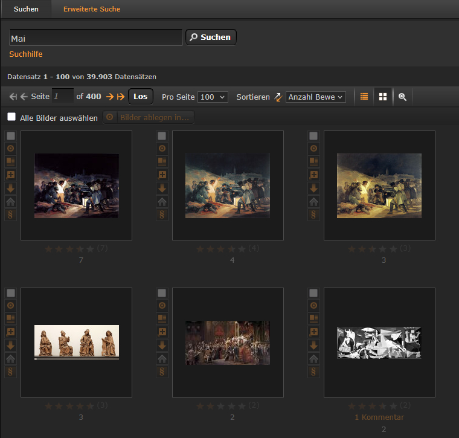Select checkbox beside Goya image rated (7)
Image resolution: width=459 pixels, height=438 pixels.
click(x=11, y=136)
